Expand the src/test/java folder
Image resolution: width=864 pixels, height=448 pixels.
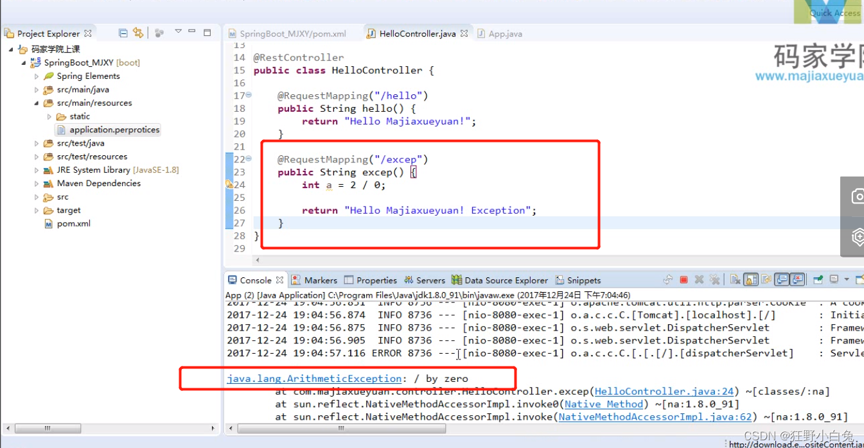click(x=37, y=143)
